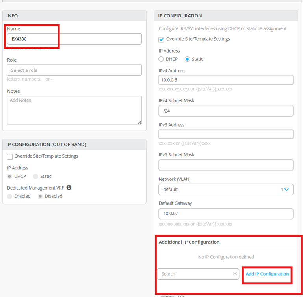The height and width of the screenshot is (297, 303).
Task: Edit the IPv4 Address field
Action: pos(226,80)
